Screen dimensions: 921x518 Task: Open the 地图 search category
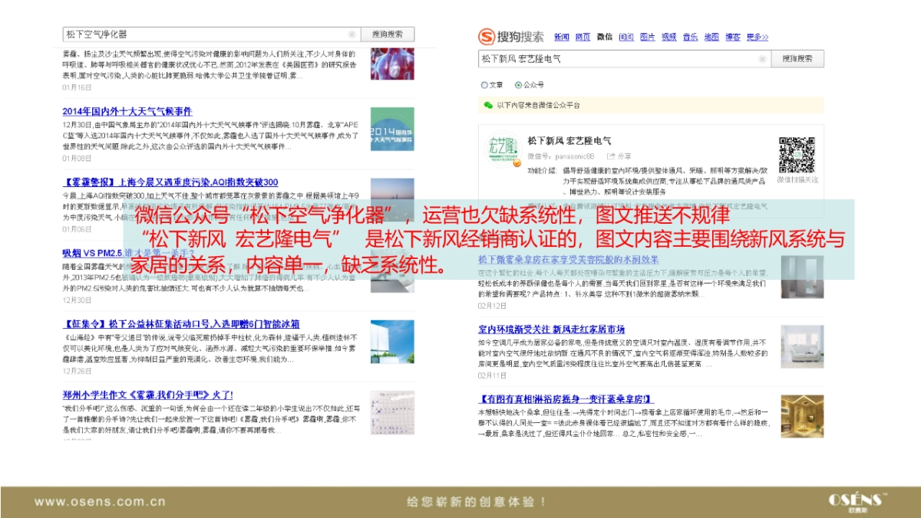(x=711, y=37)
